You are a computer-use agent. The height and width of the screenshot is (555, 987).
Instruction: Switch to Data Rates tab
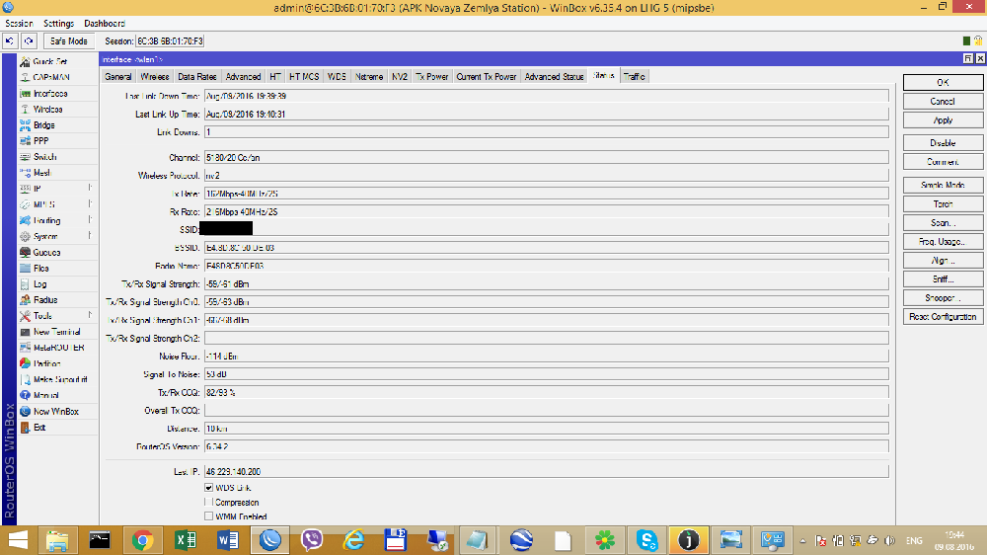[197, 76]
